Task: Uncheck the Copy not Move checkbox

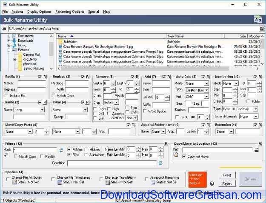Action: (184, 156)
